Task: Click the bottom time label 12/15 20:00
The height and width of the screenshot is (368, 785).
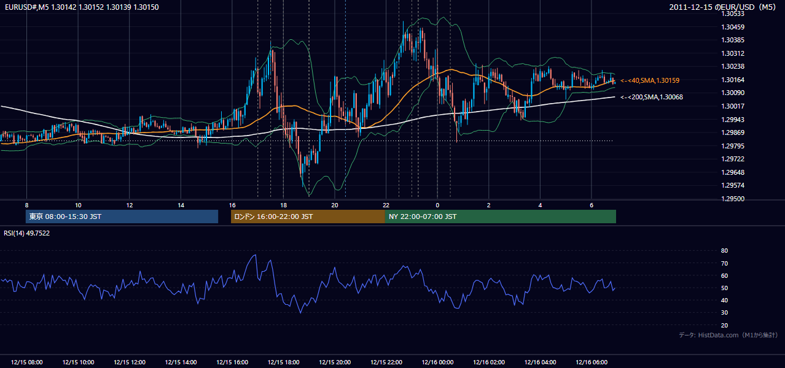Action: (x=335, y=362)
